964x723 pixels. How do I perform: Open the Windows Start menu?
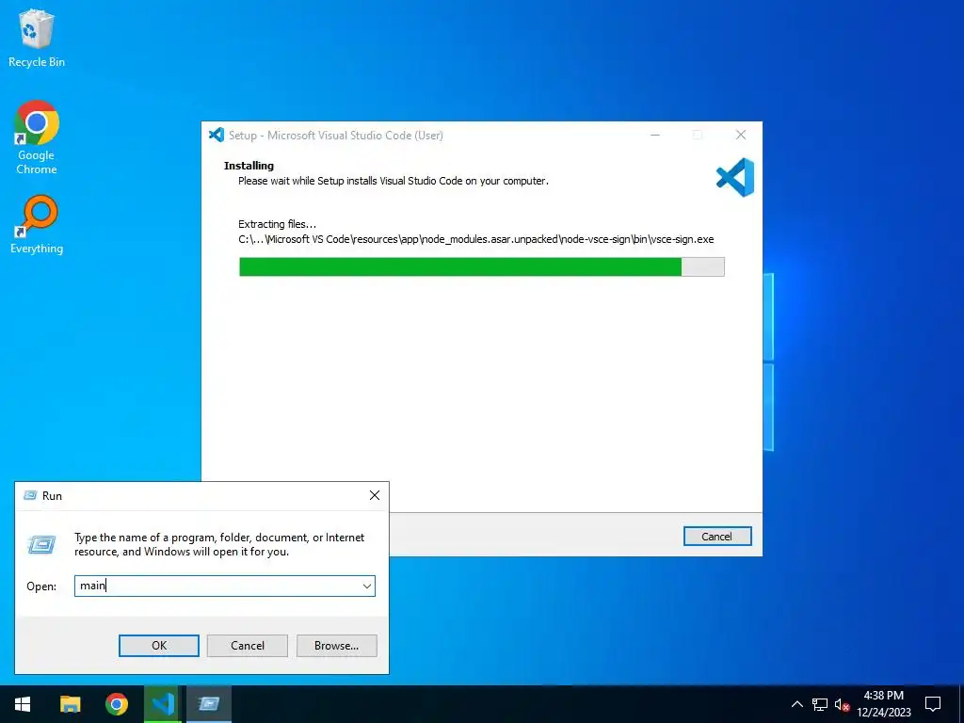click(23, 704)
